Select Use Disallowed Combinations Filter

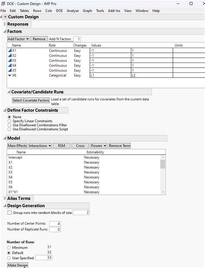10,125
